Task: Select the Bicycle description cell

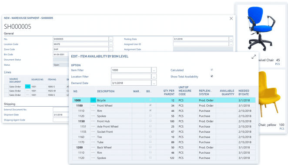Action: [114, 100]
